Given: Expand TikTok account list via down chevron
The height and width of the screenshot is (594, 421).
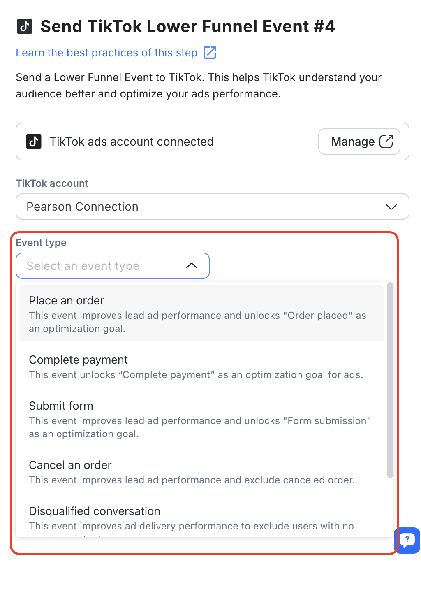Looking at the screenshot, I should pyautogui.click(x=391, y=207).
